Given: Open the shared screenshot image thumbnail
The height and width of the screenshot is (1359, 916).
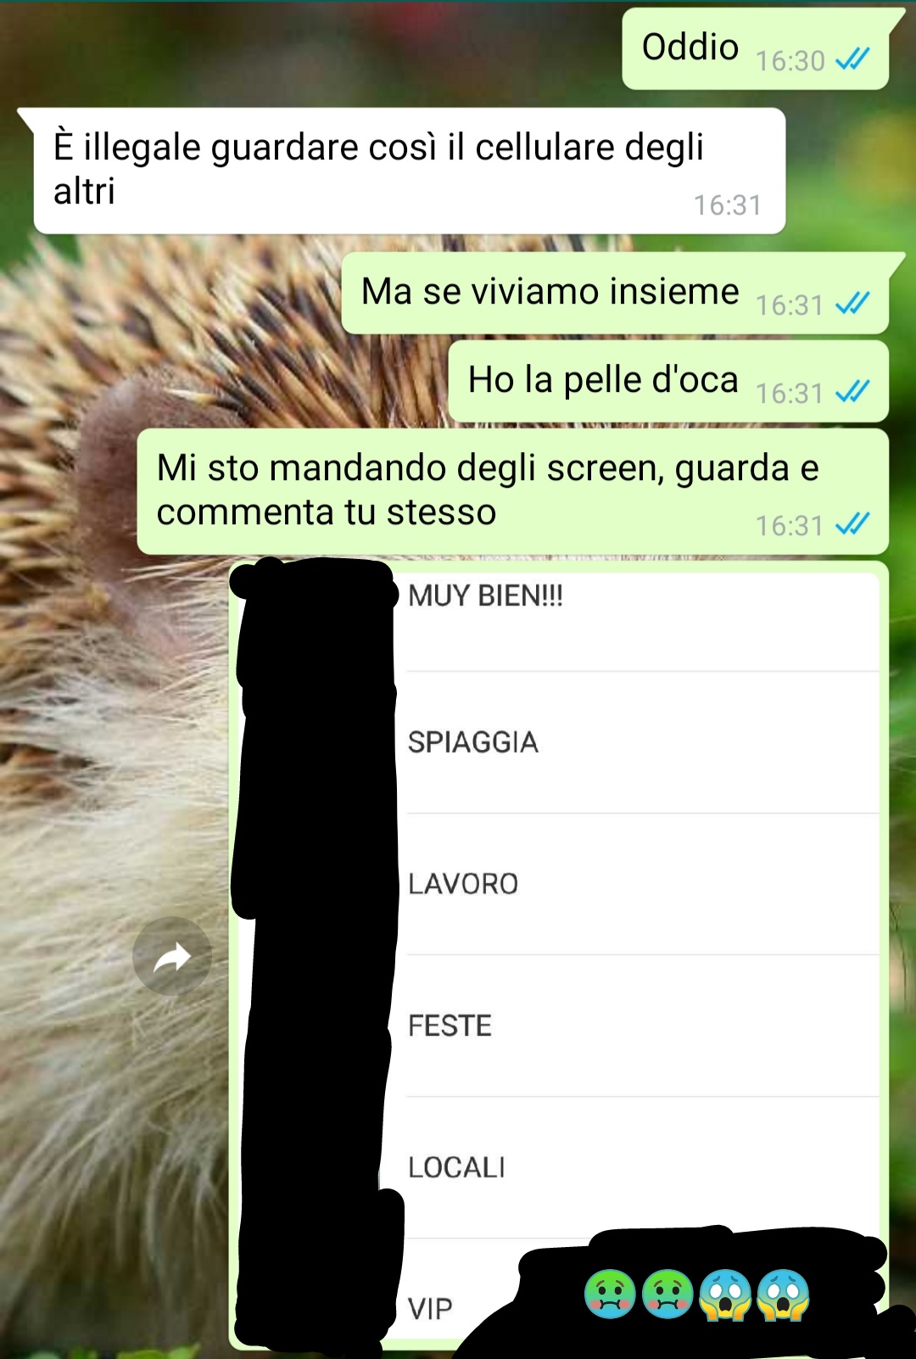Looking at the screenshot, I should pyautogui.click(x=559, y=955).
